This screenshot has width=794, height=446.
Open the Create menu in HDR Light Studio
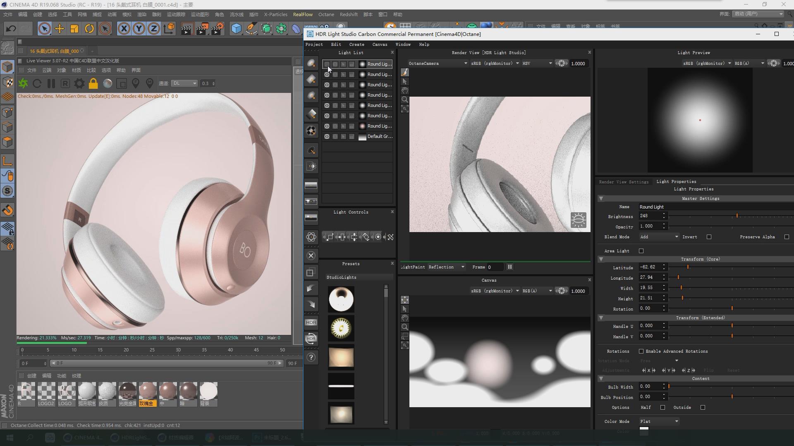click(356, 45)
